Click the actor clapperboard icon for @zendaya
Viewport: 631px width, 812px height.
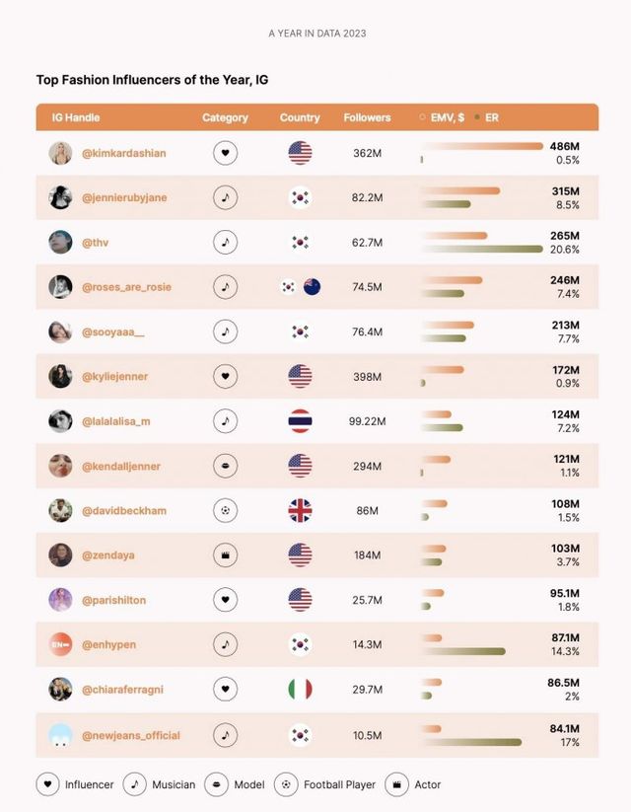tap(225, 554)
